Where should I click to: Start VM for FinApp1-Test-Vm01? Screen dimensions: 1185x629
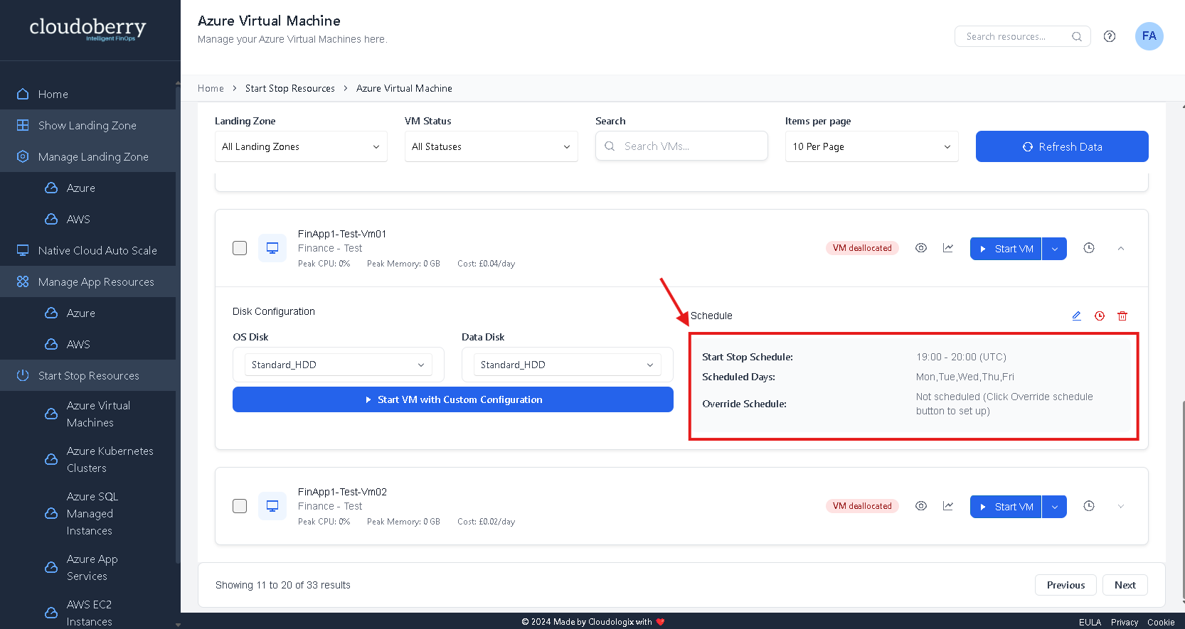click(1006, 249)
